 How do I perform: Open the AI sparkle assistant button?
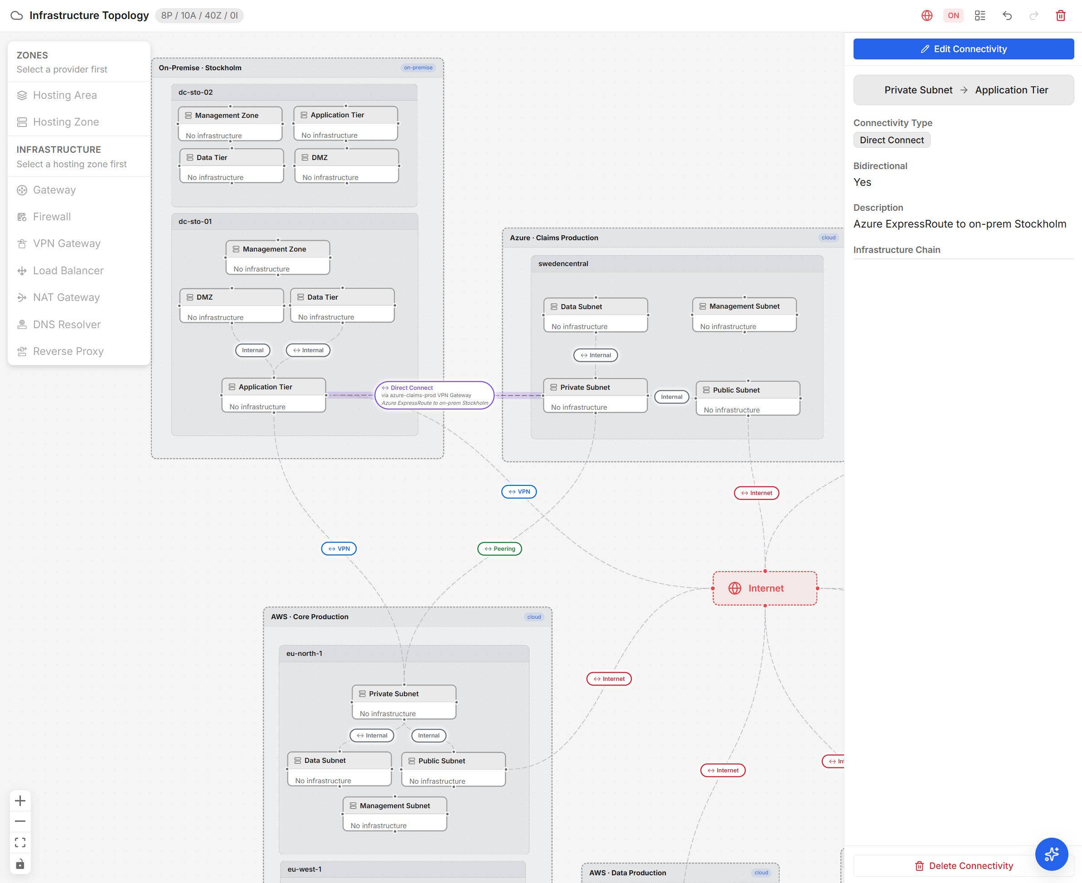tap(1052, 854)
